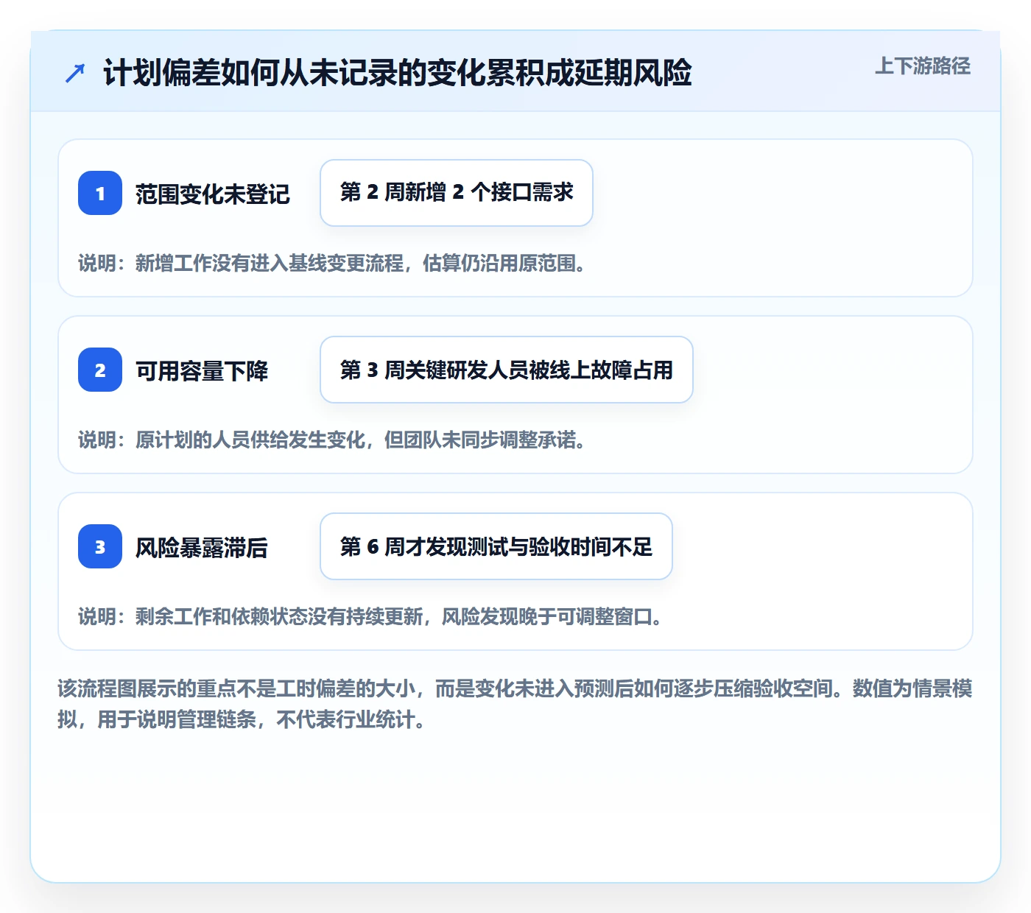Click the chip 第 2 周新增 2 个接口需求
Screen dimensions: 1031x913
point(457,193)
